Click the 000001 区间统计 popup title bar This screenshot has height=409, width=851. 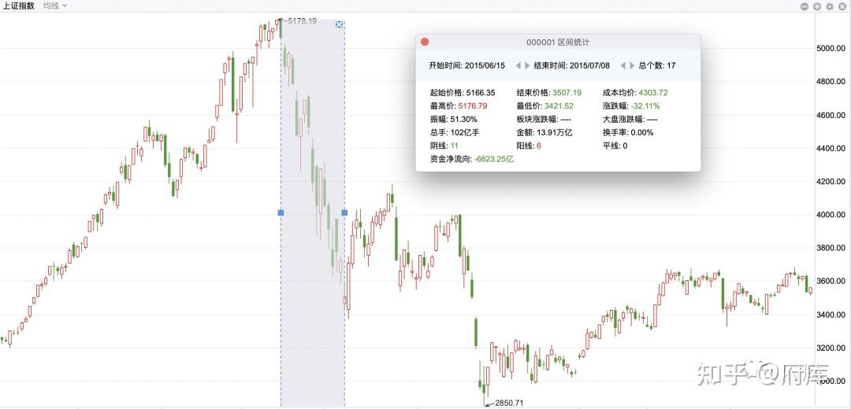[558, 42]
